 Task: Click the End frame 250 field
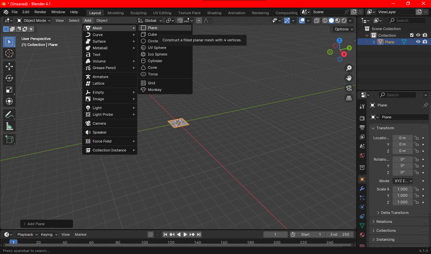(x=340, y=234)
